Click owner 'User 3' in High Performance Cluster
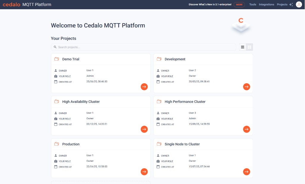The image size is (305, 184). point(192,113)
